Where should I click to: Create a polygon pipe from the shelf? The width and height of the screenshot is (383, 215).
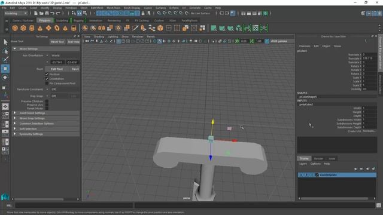pos(74,28)
